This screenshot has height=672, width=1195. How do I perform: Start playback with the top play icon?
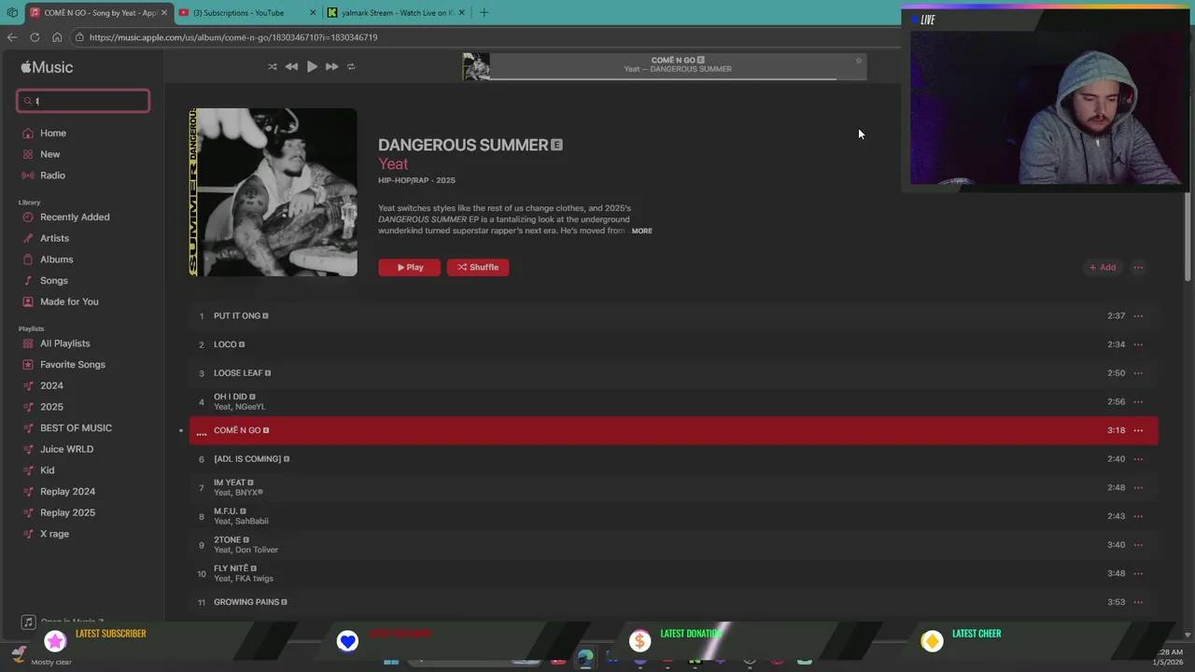(312, 66)
